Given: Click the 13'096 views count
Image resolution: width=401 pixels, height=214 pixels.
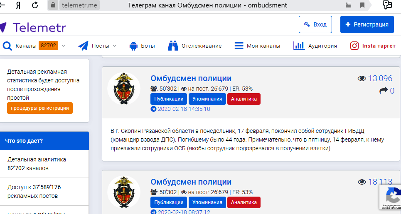Looking at the screenshot, I should click(x=380, y=79).
